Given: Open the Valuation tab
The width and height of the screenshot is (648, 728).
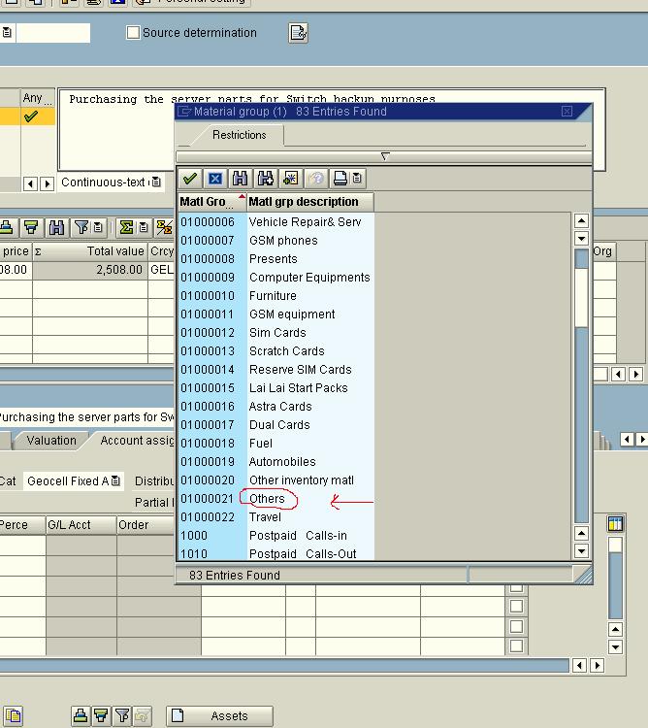Looking at the screenshot, I should (x=51, y=441).
